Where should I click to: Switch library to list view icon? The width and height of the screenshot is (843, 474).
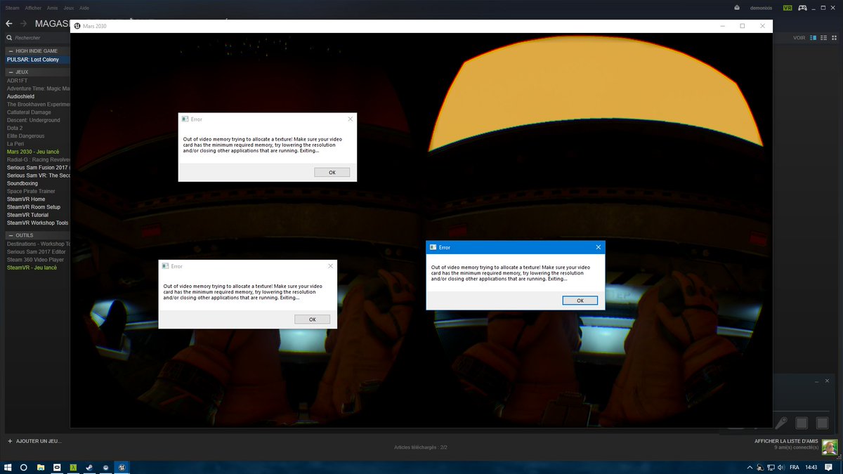point(823,38)
